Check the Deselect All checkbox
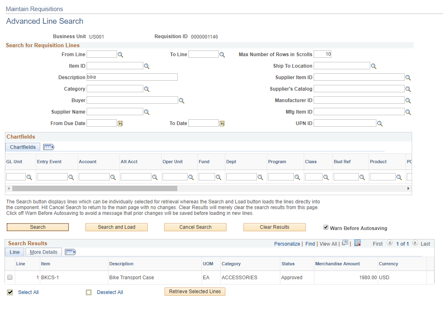The image size is (447, 310). click(89, 292)
